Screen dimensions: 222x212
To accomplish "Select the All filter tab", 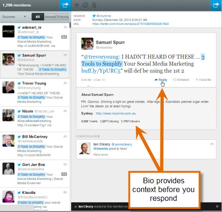I will click(37, 17).
